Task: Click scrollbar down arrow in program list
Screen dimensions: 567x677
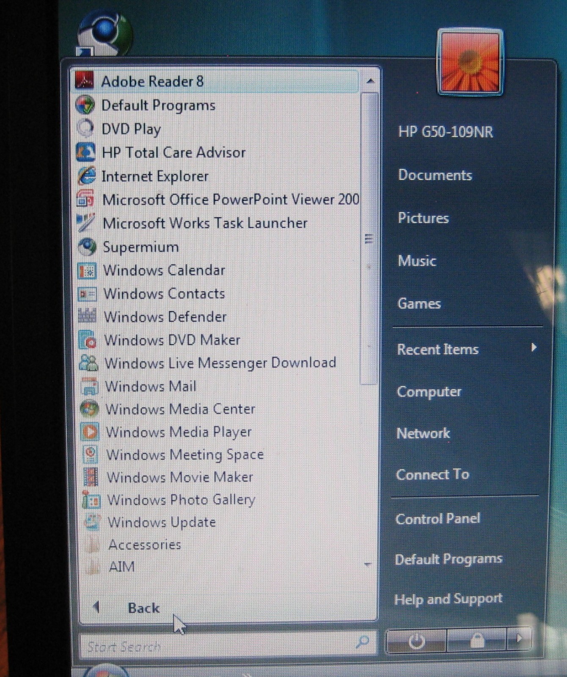Action: tap(368, 564)
